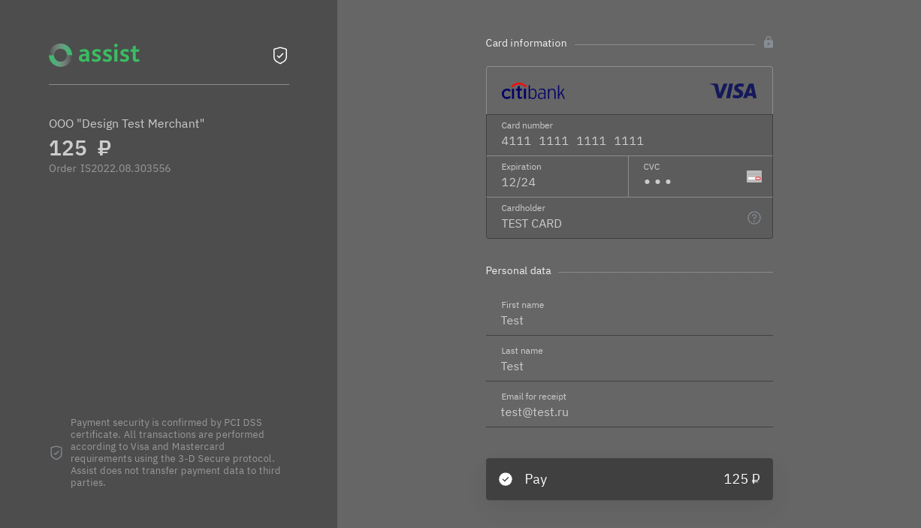
Task: Click the VISA logo on card
Action: coord(733,92)
